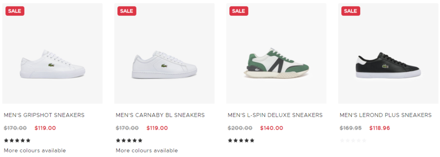Open Men's Carnaby BL Sneakers product title
The width and height of the screenshot is (440, 157).
pos(160,115)
